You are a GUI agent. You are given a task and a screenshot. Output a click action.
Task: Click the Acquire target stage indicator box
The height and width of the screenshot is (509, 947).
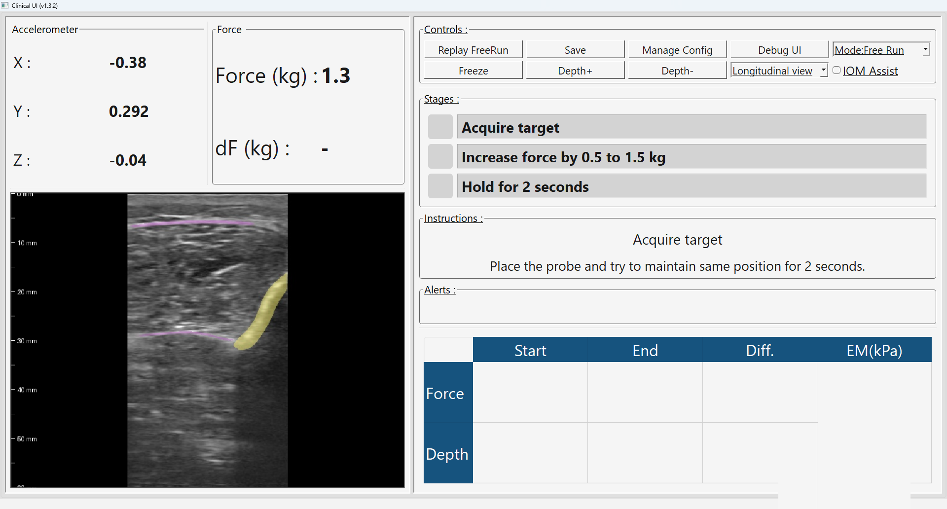(x=440, y=127)
